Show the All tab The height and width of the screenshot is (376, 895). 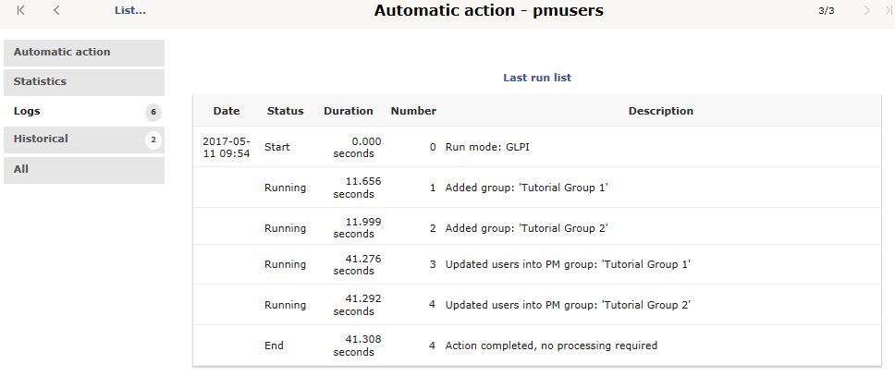84,170
